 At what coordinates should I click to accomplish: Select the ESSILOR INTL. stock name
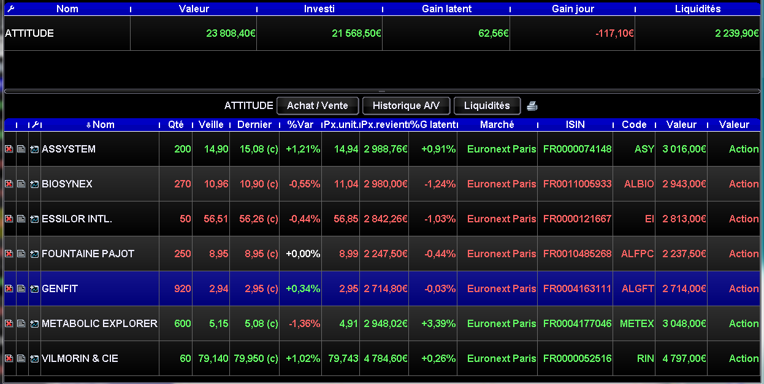[x=77, y=219]
